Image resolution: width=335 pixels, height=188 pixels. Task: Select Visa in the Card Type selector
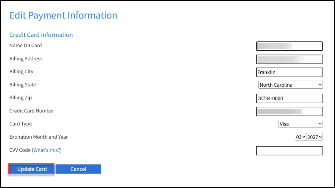pyautogui.click(x=300, y=124)
